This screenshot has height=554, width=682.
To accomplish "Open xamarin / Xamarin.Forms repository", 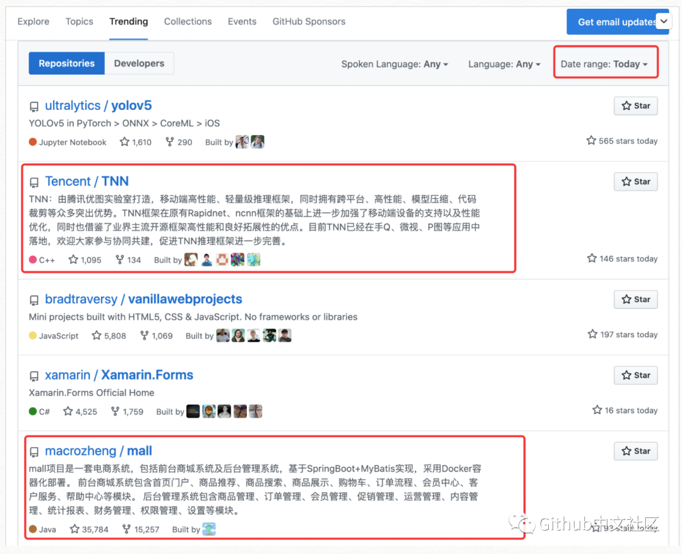I will tap(119, 375).
